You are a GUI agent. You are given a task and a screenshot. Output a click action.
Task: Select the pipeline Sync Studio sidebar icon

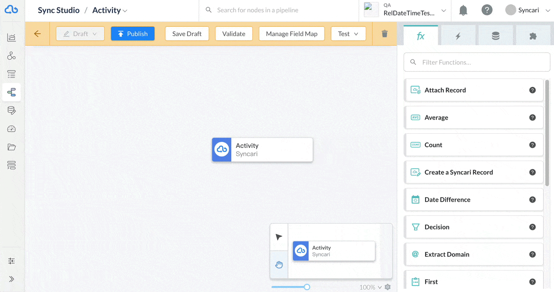coord(11,92)
